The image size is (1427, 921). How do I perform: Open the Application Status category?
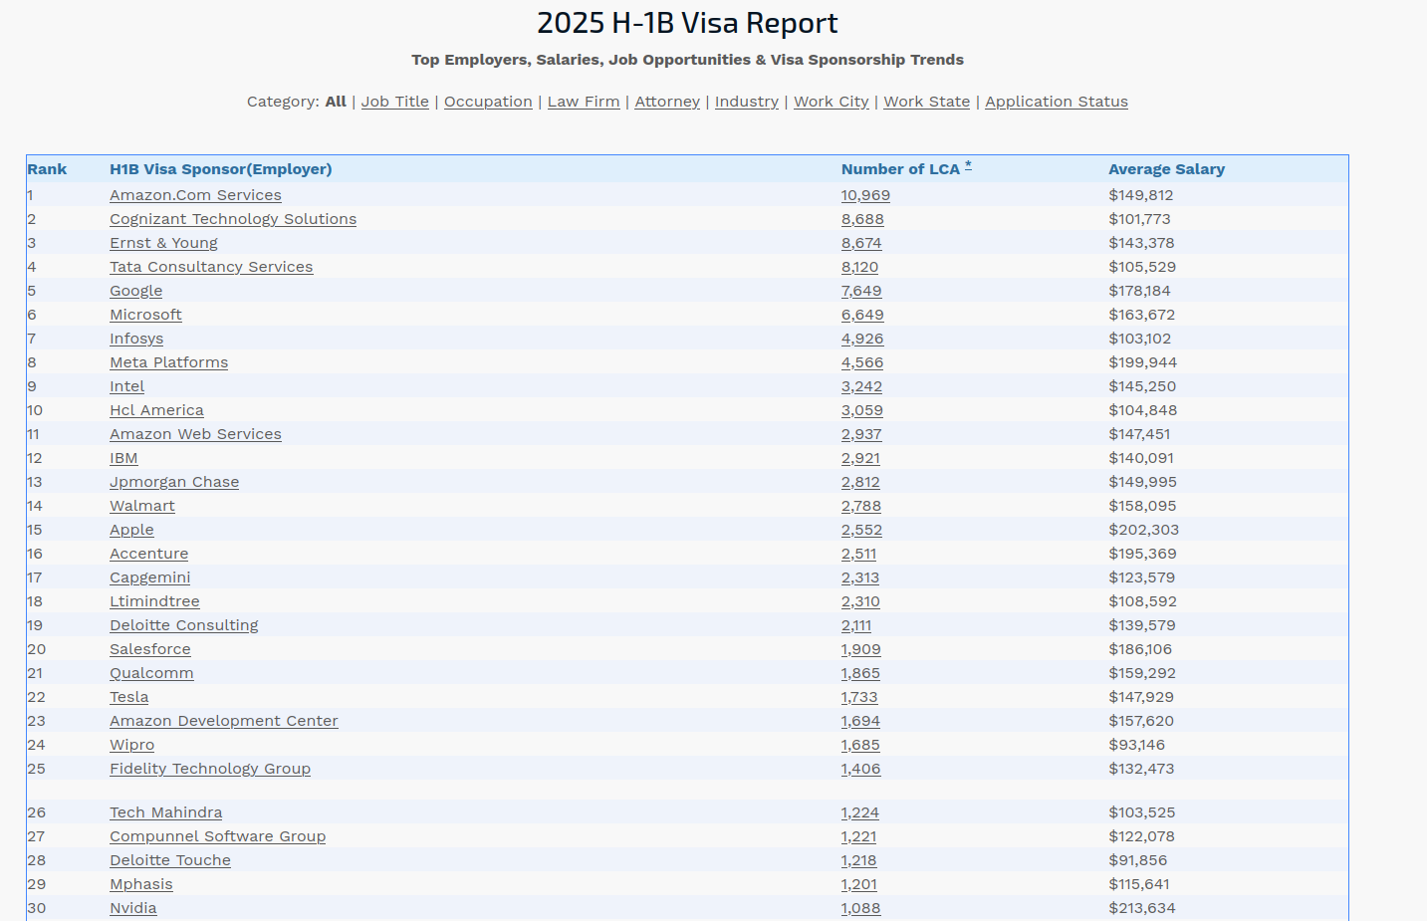(1057, 102)
